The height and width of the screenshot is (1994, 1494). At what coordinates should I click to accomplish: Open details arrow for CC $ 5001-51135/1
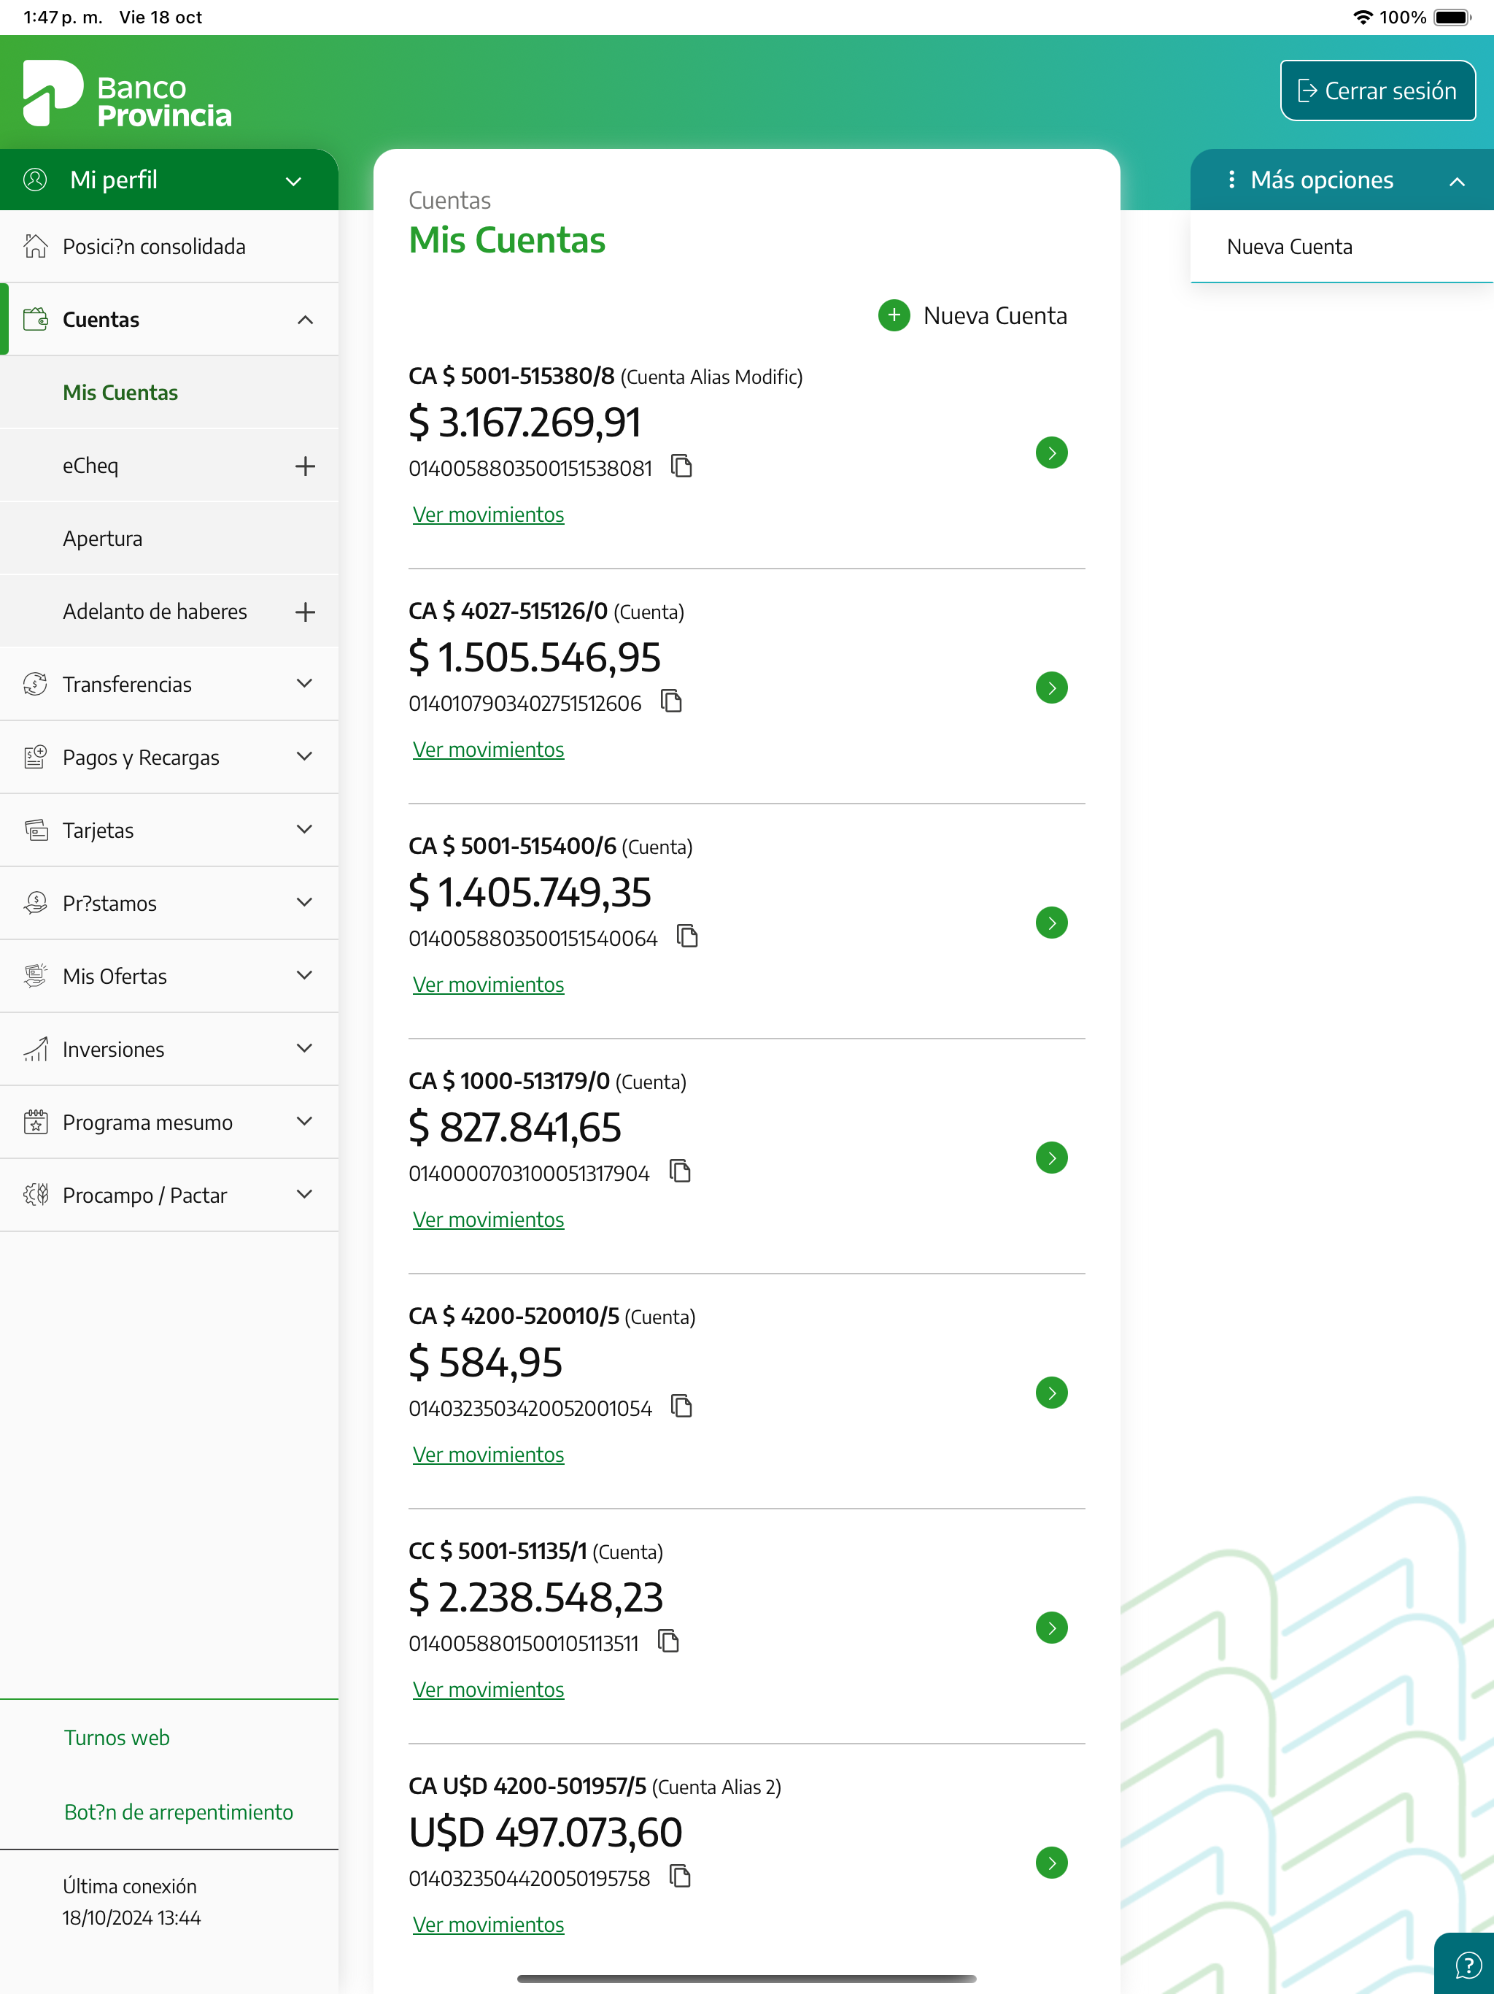click(x=1050, y=1627)
